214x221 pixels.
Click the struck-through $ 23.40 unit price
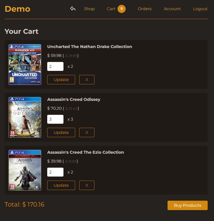click(71, 108)
